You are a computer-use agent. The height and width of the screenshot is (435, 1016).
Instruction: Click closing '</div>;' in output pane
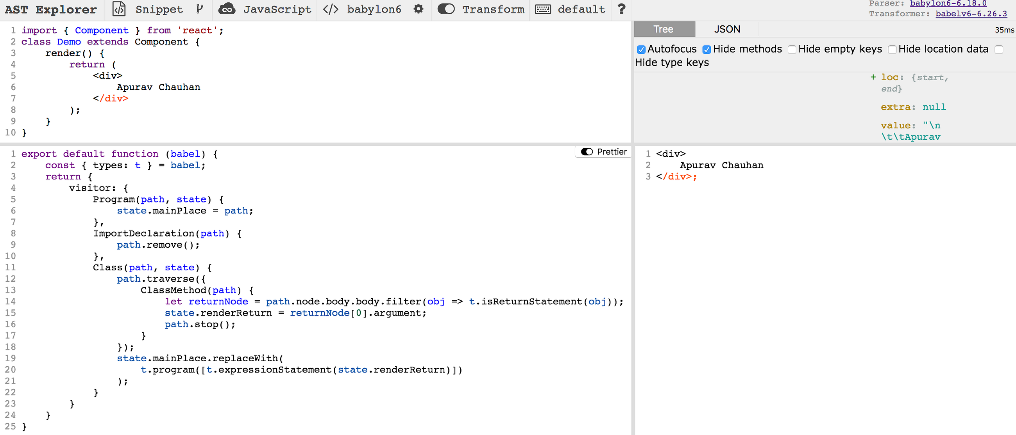(676, 177)
